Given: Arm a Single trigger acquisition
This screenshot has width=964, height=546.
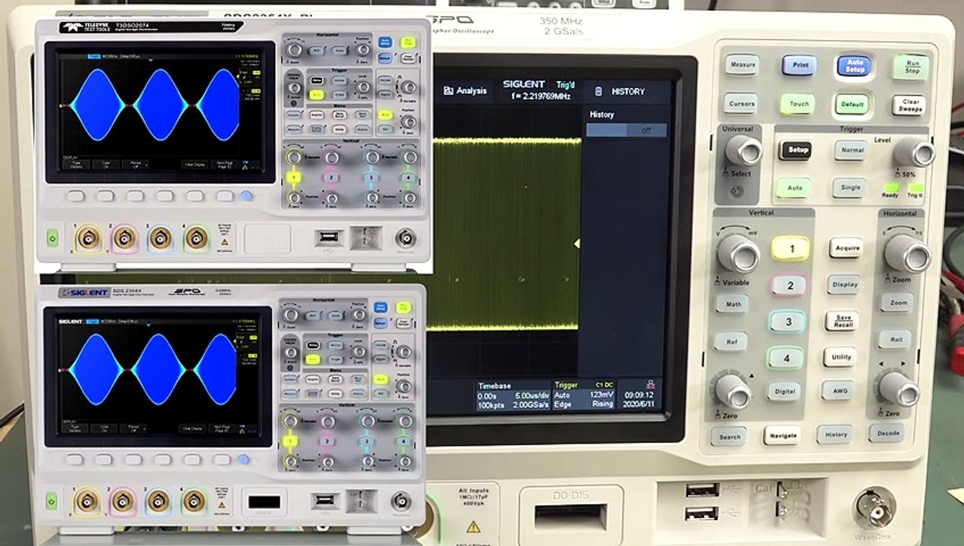Looking at the screenshot, I should pos(850,187).
